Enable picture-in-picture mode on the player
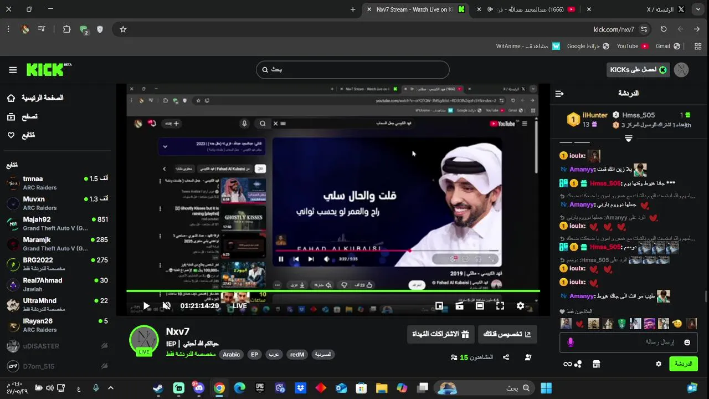Viewport: 709px width, 399px height. coord(439,305)
